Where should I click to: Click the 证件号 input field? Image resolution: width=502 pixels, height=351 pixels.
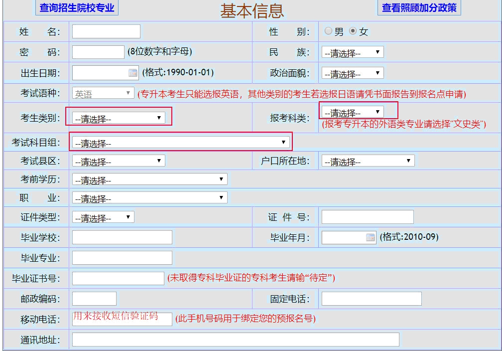pyautogui.click(x=368, y=217)
